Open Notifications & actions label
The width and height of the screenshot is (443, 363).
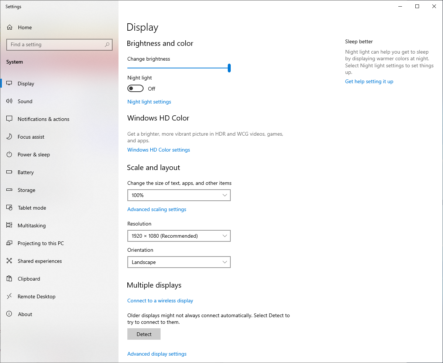44,119
